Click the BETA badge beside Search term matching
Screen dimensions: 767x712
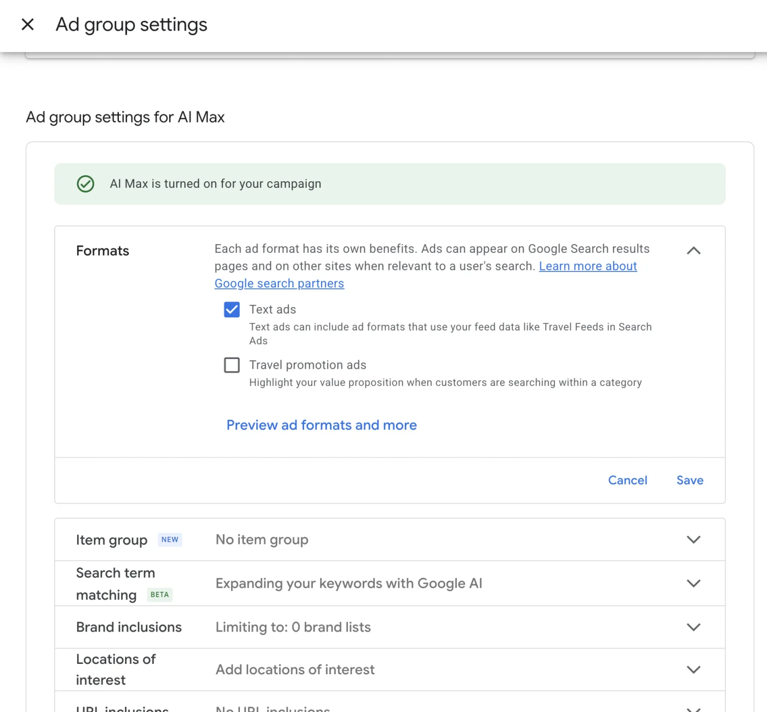(159, 595)
